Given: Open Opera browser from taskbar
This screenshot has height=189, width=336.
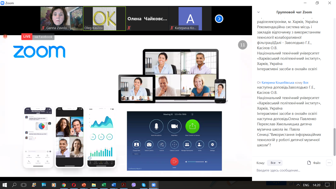Looking at the screenshot, I should pos(74,185).
